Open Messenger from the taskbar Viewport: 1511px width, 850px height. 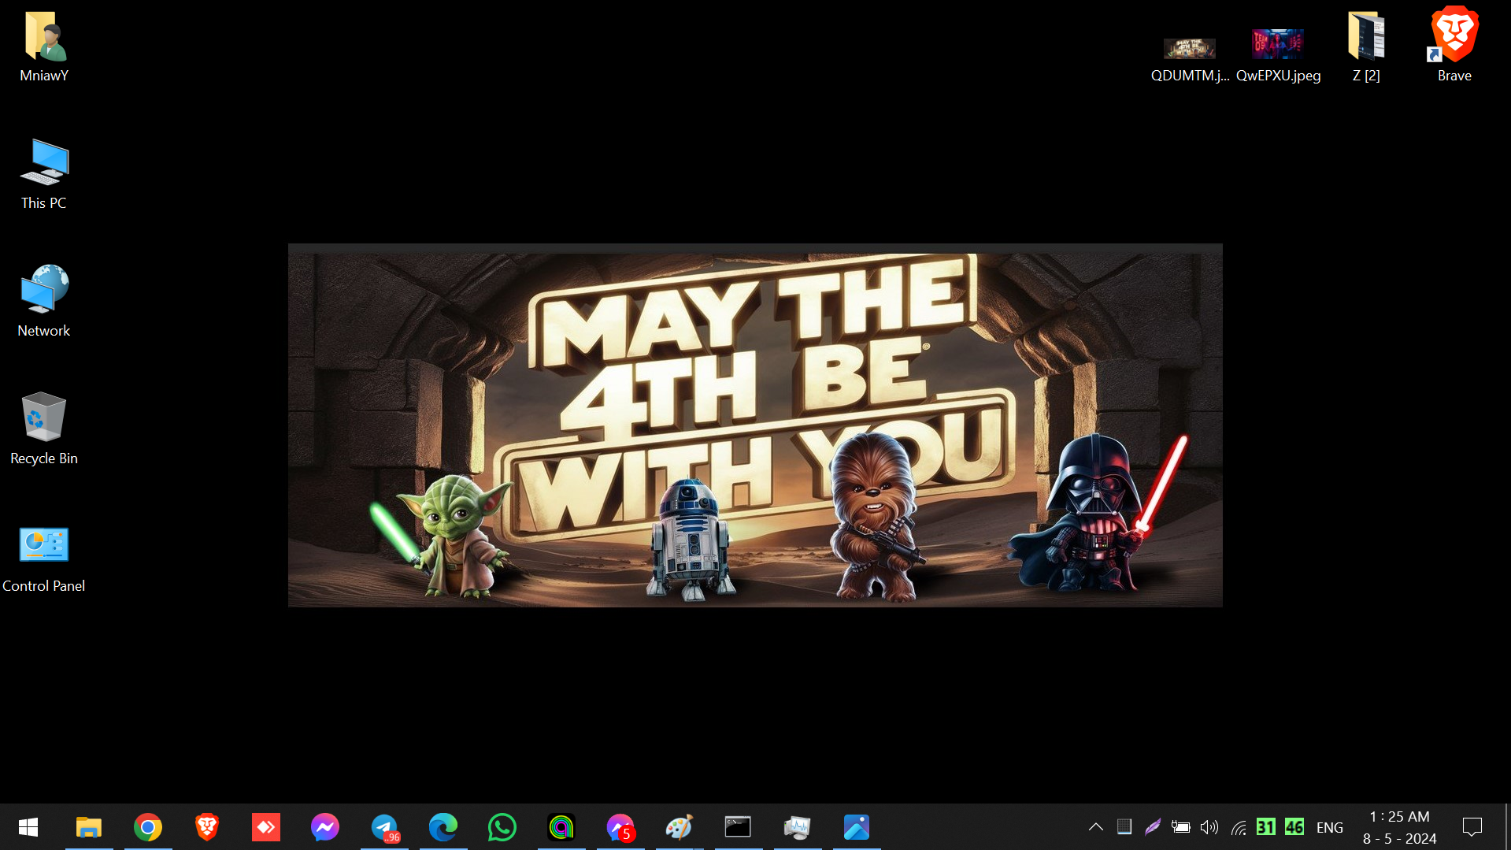[x=325, y=827]
